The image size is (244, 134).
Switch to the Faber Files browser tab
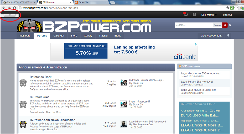pyautogui.click(x=91, y=2)
